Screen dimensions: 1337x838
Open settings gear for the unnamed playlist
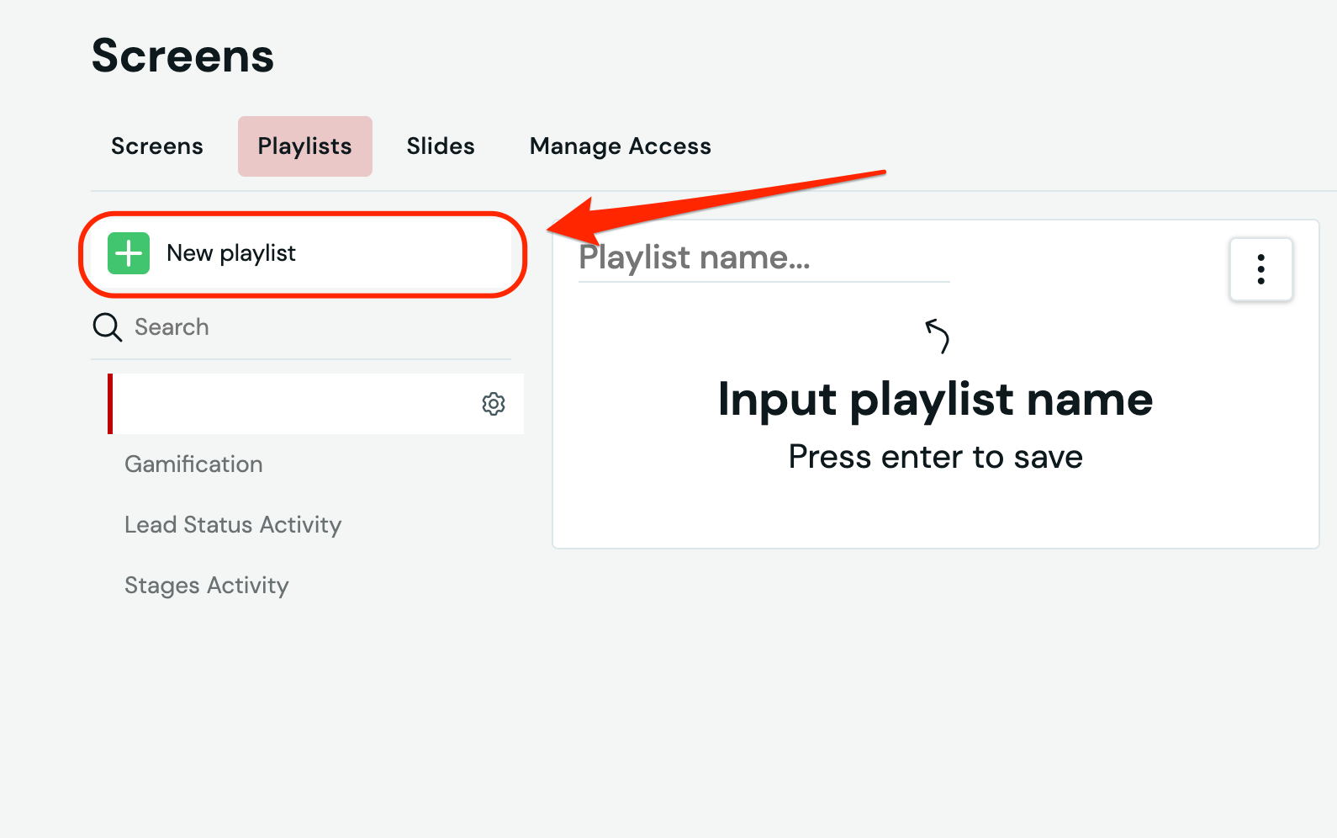(x=494, y=404)
